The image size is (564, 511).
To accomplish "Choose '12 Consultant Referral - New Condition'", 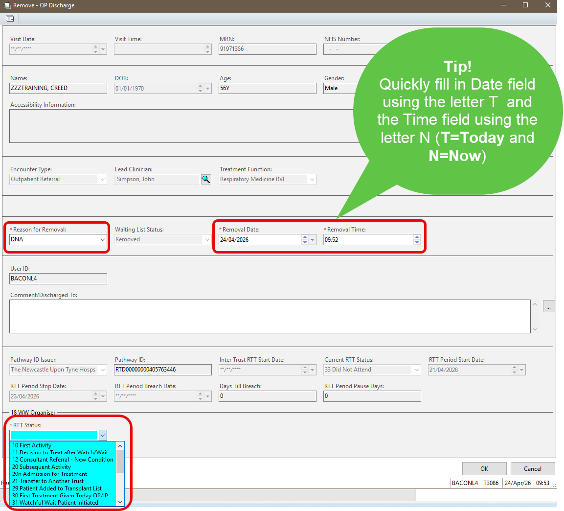I will [63, 460].
